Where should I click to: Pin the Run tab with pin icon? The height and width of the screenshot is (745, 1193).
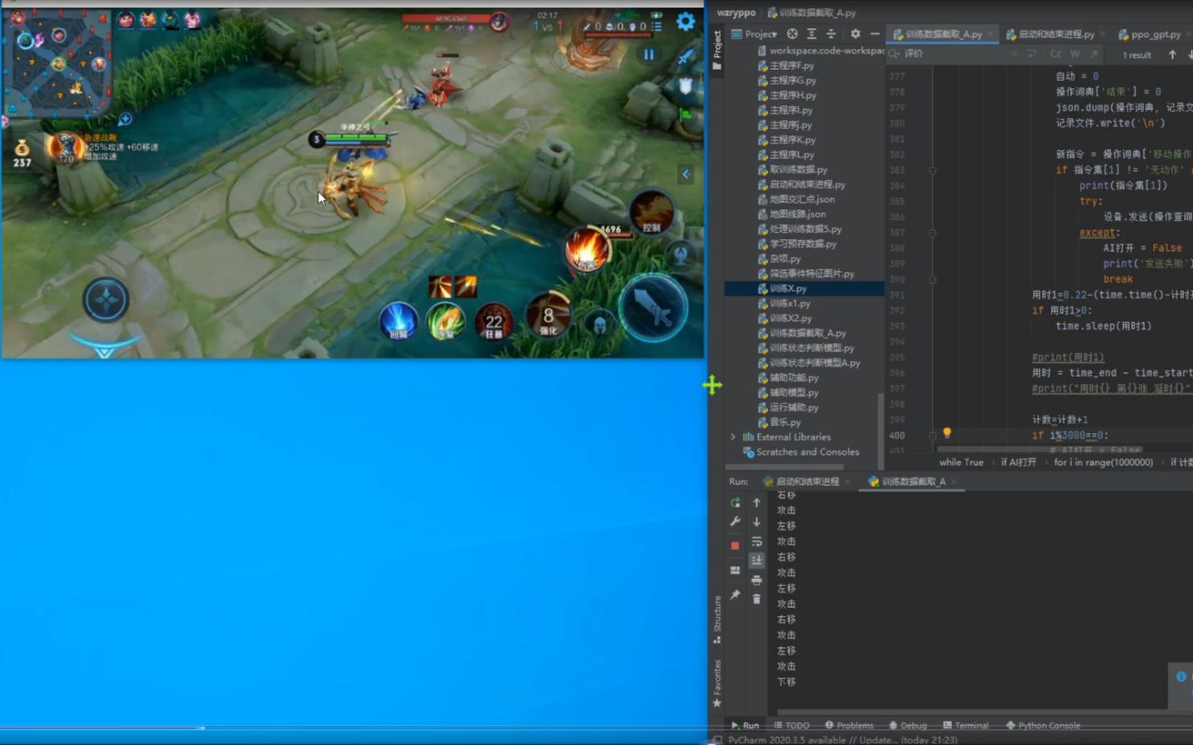pos(735,594)
